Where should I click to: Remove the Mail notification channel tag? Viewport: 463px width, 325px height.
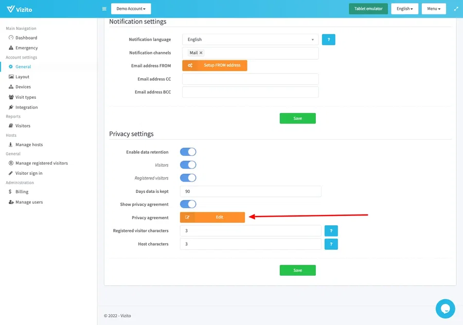tap(201, 53)
